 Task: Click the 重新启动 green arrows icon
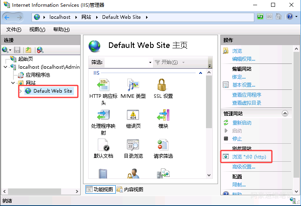point(226,123)
